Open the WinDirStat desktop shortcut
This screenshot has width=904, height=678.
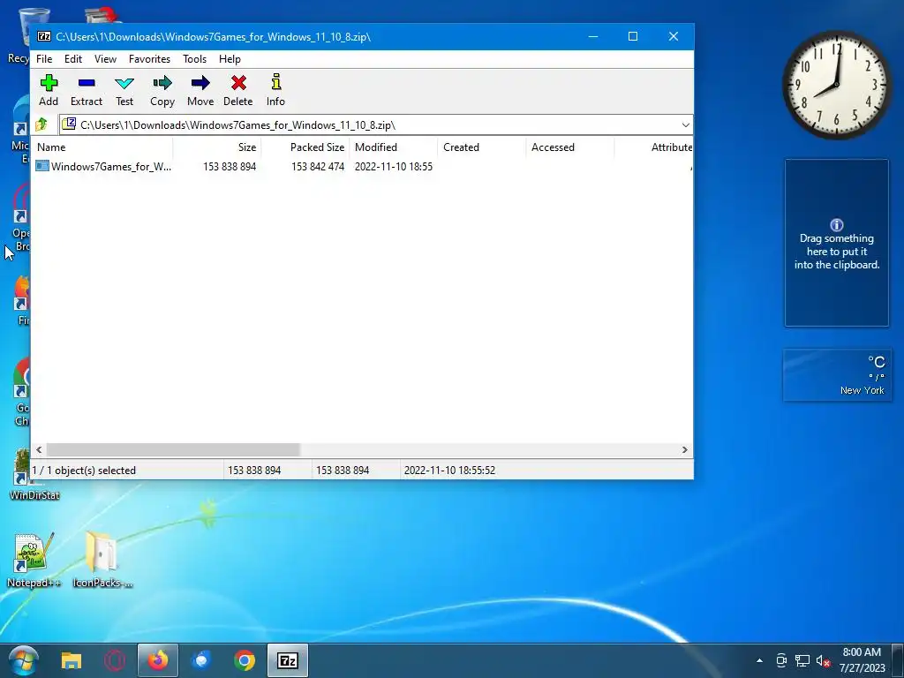pyautogui.click(x=34, y=475)
